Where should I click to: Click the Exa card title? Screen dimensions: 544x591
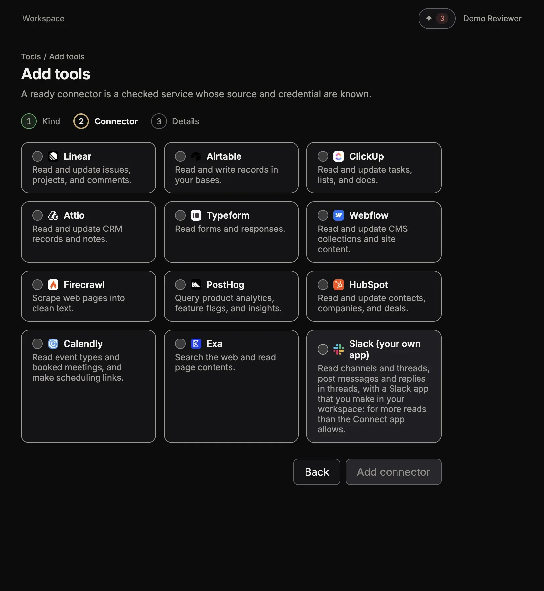[215, 344]
